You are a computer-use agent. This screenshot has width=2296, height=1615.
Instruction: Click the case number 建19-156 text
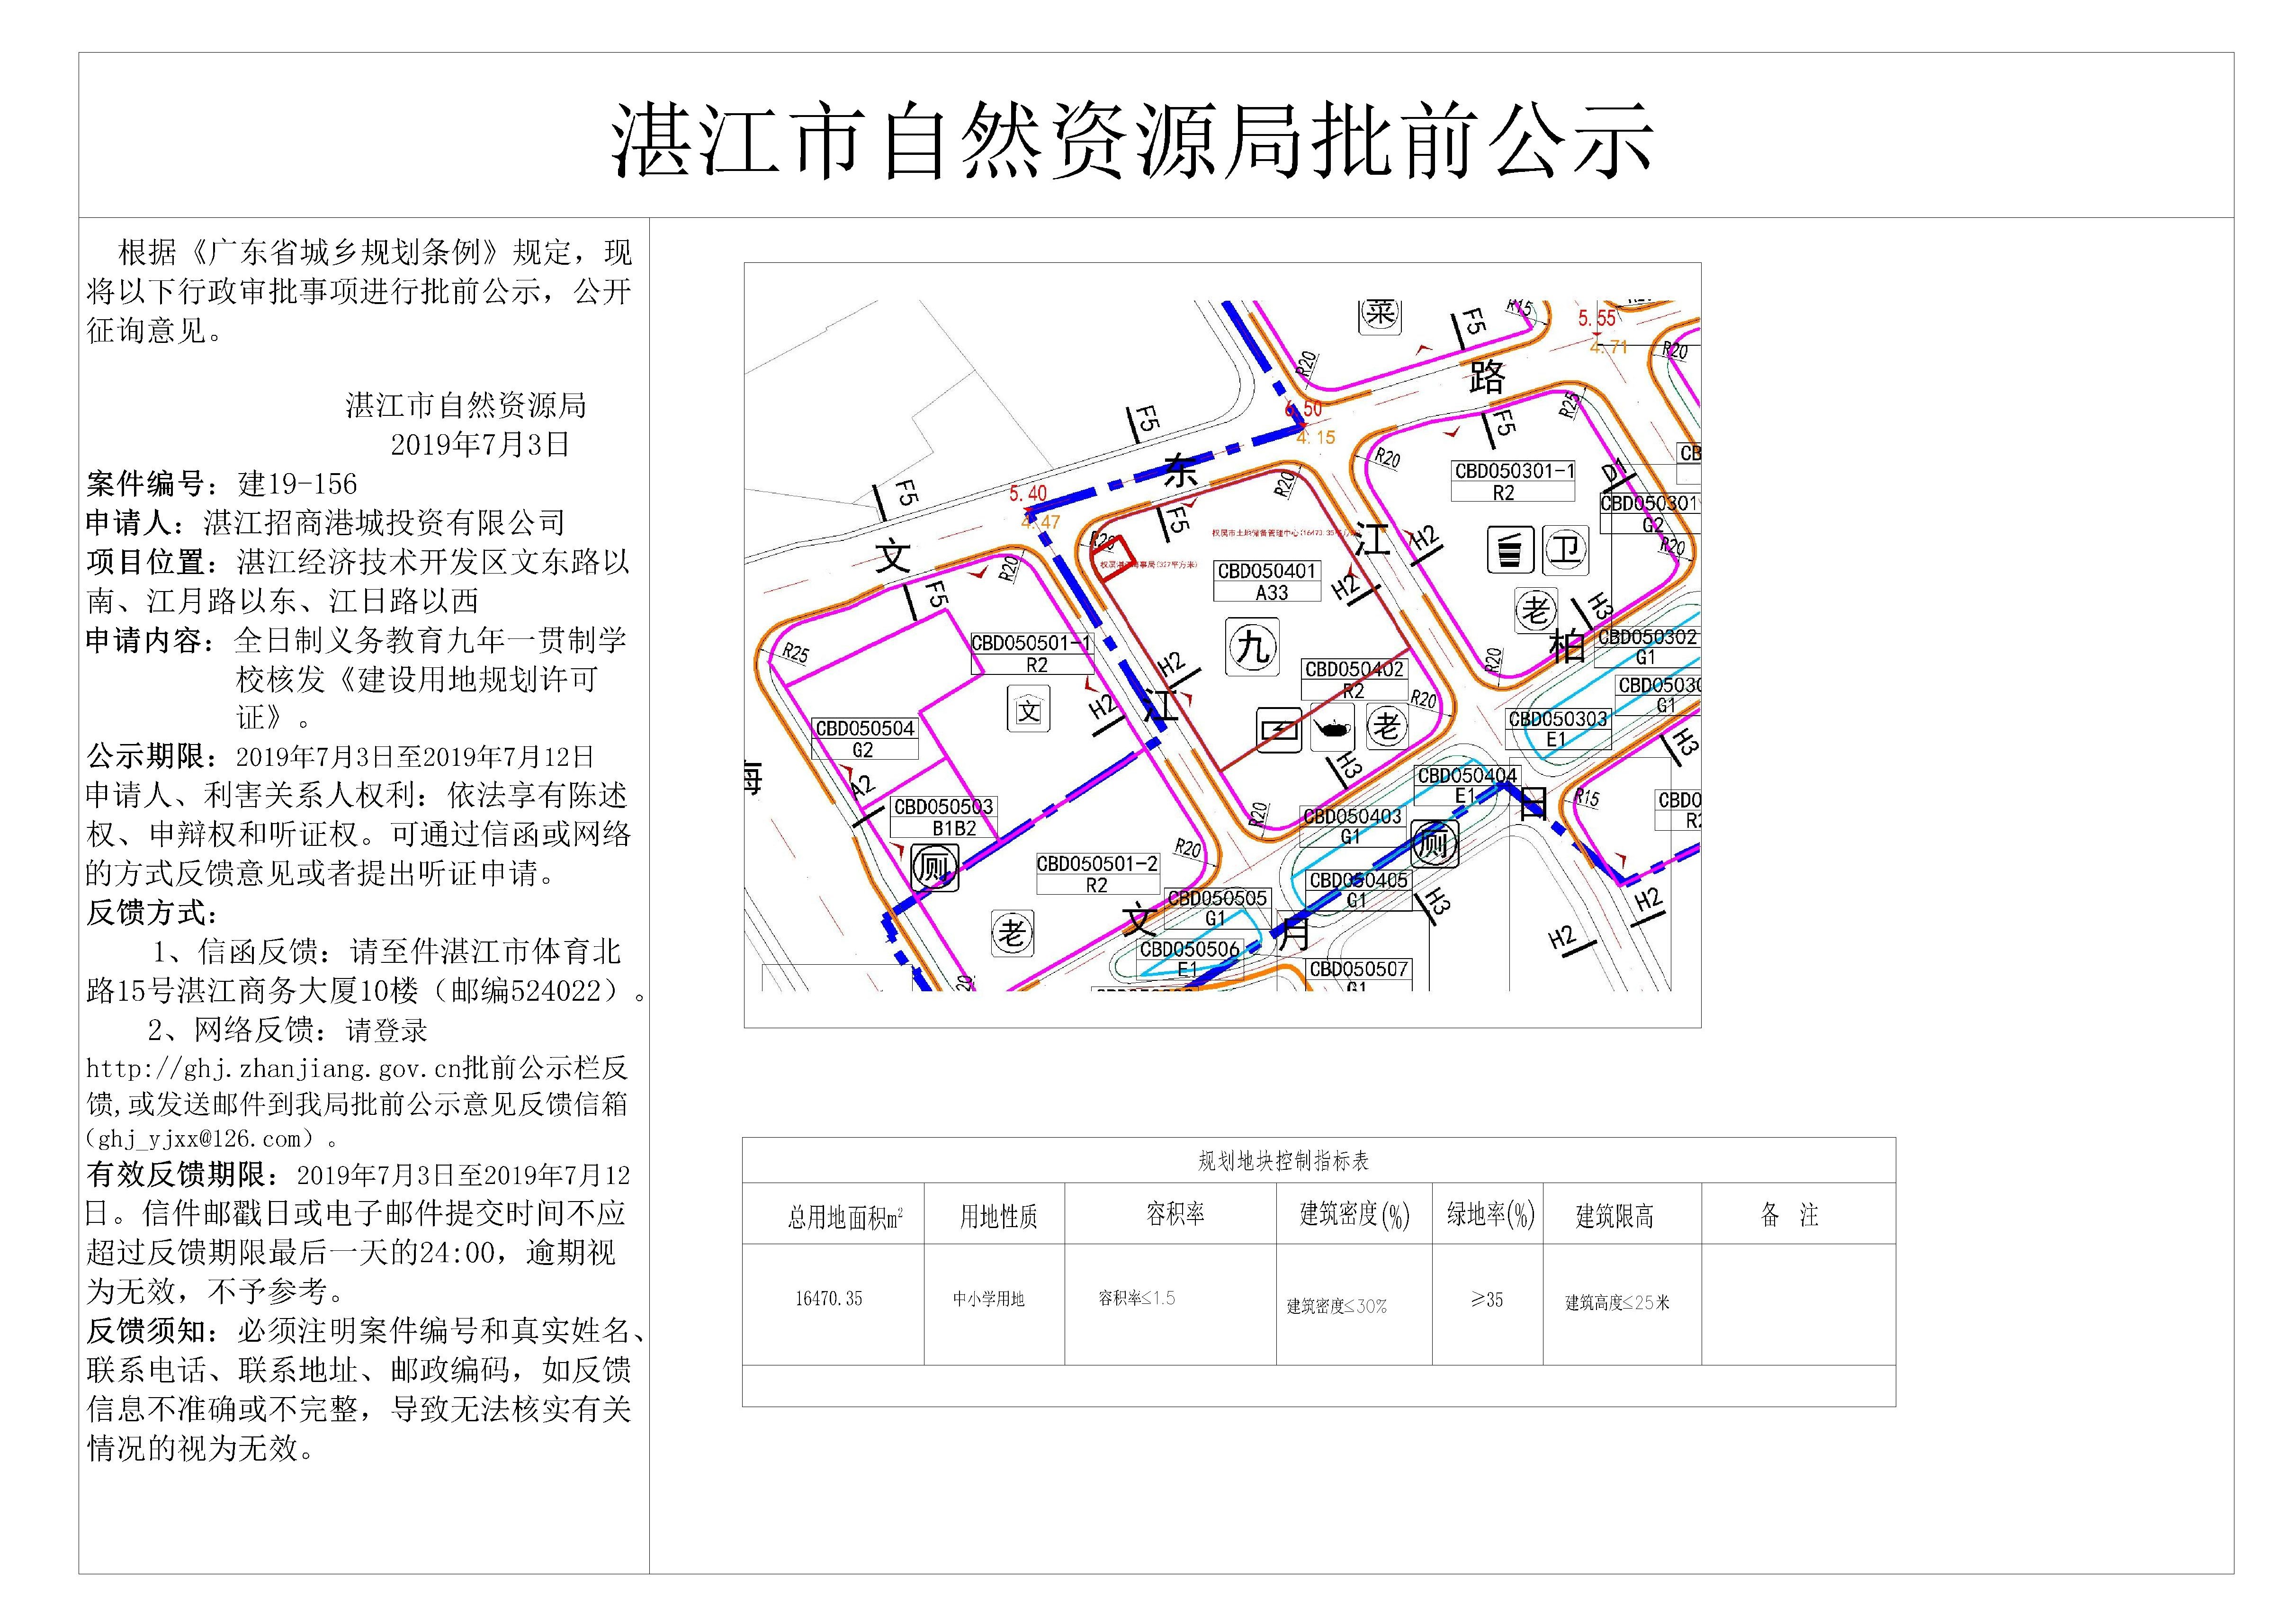(x=297, y=484)
